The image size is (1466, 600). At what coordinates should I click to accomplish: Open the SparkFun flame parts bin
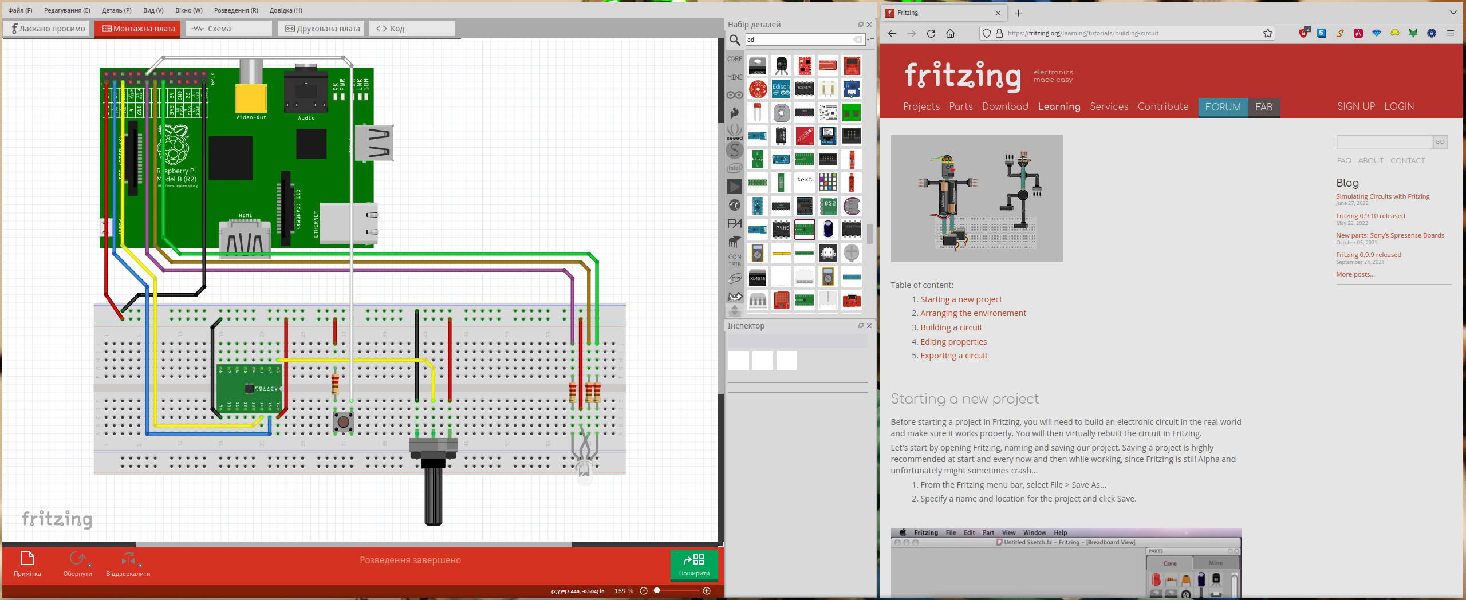coord(735,113)
